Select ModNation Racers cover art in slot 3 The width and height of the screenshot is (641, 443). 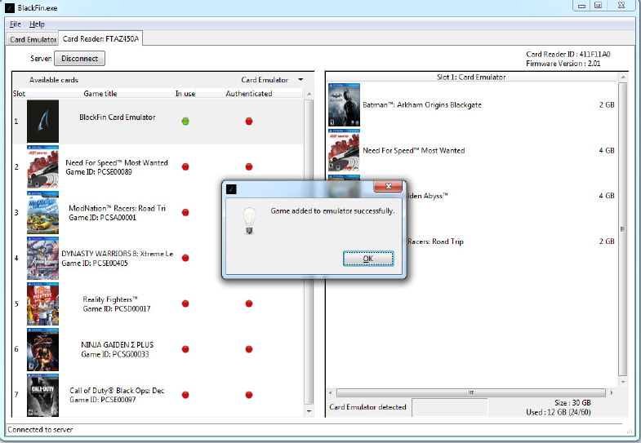tap(43, 212)
